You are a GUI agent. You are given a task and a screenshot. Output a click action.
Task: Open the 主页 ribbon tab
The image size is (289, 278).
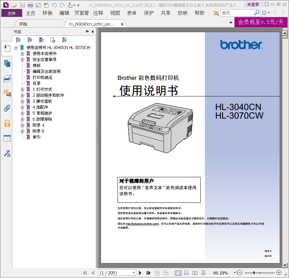point(30,13)
